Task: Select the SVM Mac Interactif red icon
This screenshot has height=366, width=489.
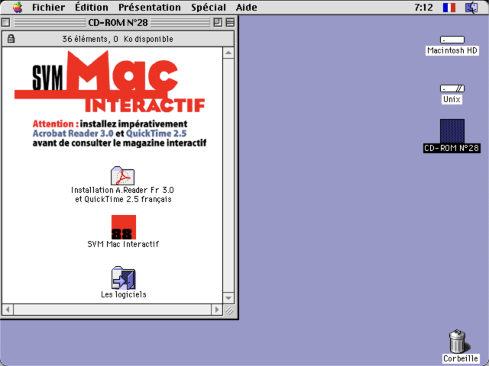Action: coord(124,227)
